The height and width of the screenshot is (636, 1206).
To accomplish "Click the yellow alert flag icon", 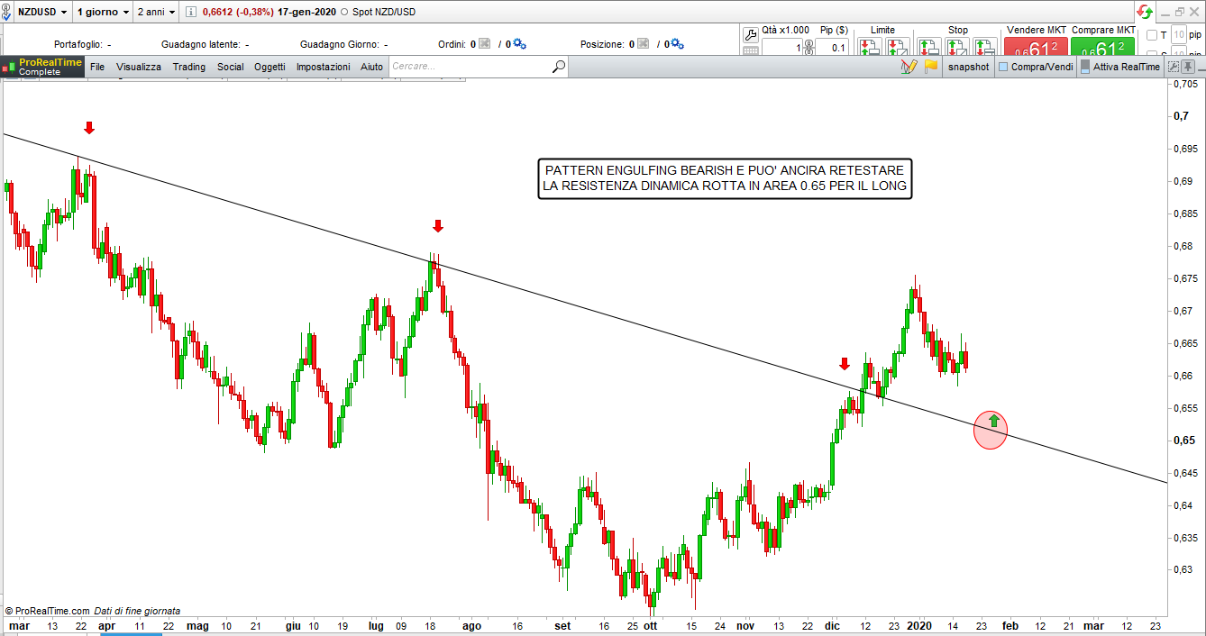I will pos(931,66).
